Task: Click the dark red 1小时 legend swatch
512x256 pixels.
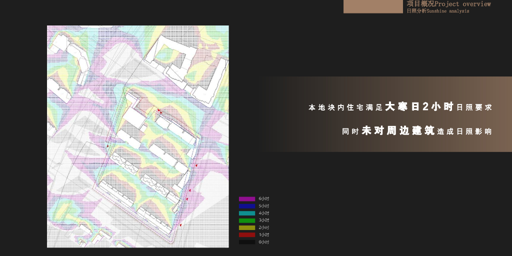Action: point(247,235)
